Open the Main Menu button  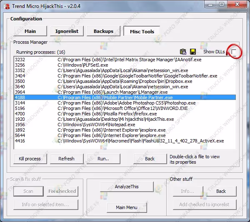127,207
